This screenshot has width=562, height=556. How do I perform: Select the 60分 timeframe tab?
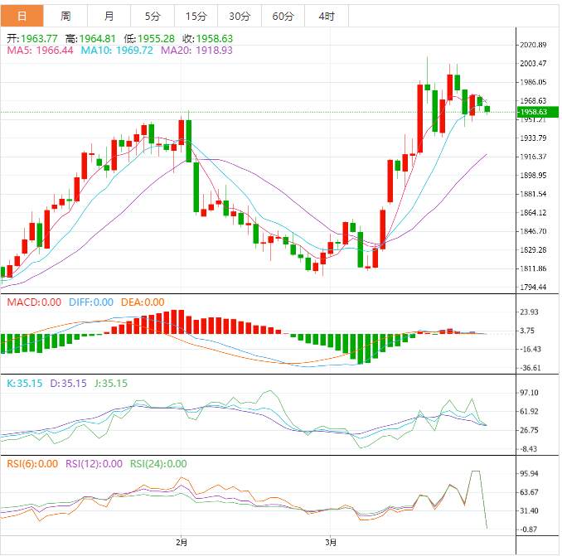(283, 17)
